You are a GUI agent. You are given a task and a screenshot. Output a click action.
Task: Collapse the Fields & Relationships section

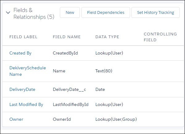(x=8, y=13)
